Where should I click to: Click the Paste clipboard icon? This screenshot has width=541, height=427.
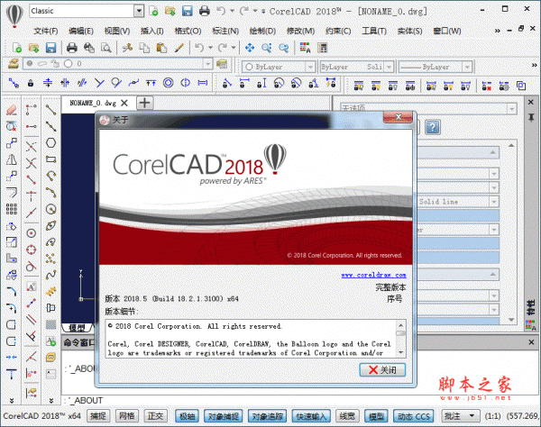161,48
